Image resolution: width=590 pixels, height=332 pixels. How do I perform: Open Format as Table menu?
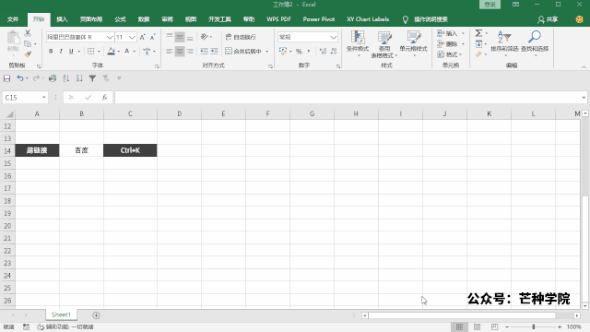(384, 44)
